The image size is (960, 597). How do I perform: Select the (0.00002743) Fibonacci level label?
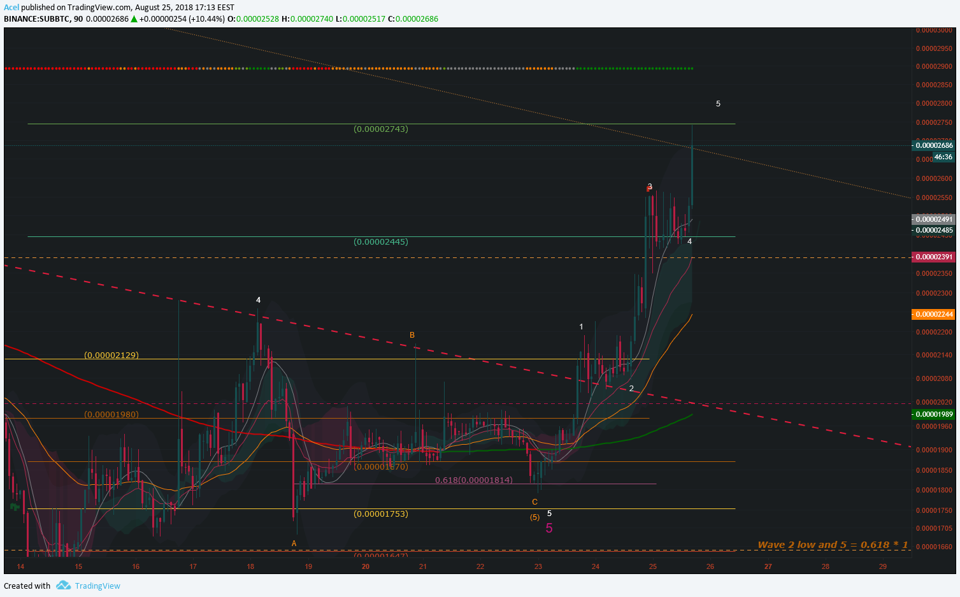point(381,129)
